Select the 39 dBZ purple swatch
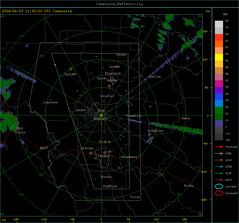 point(219,90)
